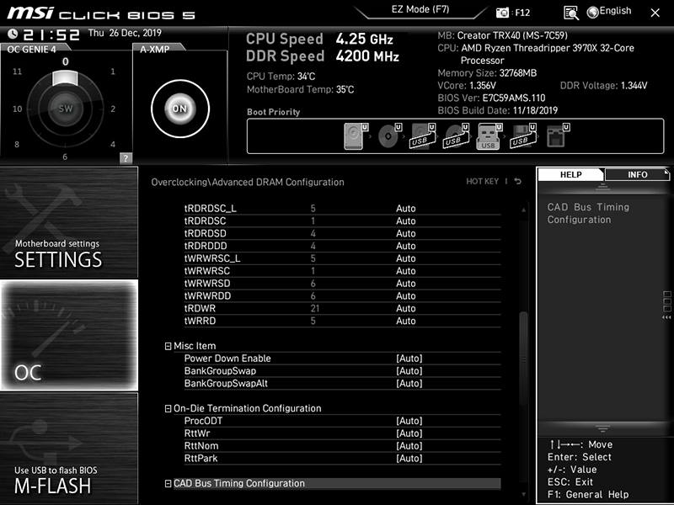The height and width of the screenshot is (505, 674).
Task: Close the BIOS setup with X
Action: 655,13
